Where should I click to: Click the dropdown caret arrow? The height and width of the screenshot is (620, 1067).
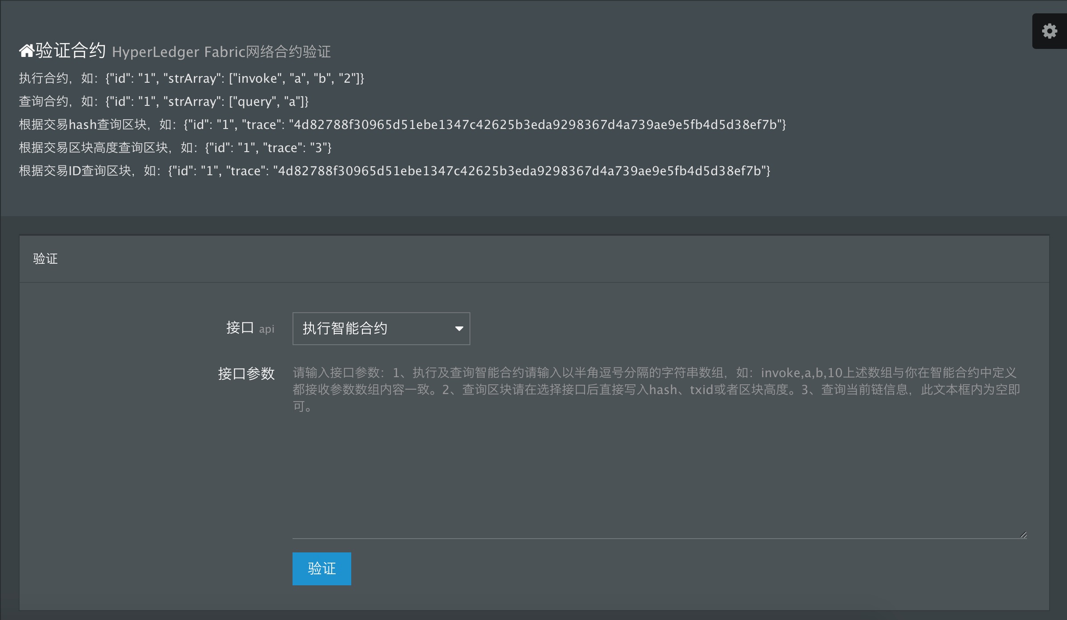(459, 329)
